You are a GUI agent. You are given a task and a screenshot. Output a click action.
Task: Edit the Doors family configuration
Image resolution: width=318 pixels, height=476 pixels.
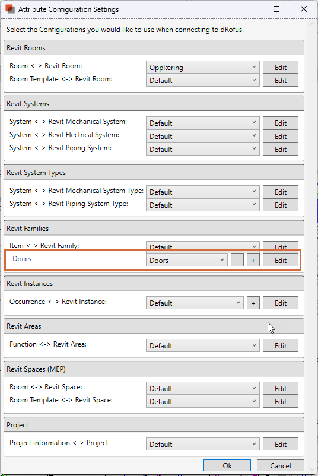click(281, 261)
